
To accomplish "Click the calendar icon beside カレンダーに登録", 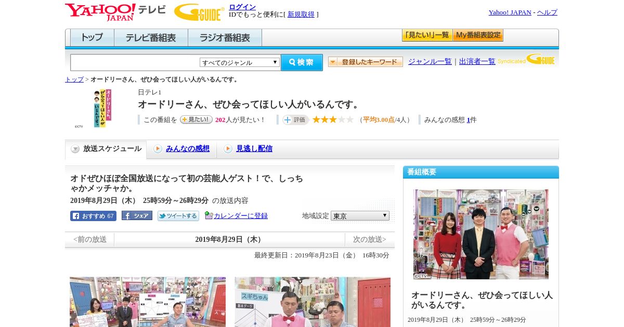I will click(209, 215).
